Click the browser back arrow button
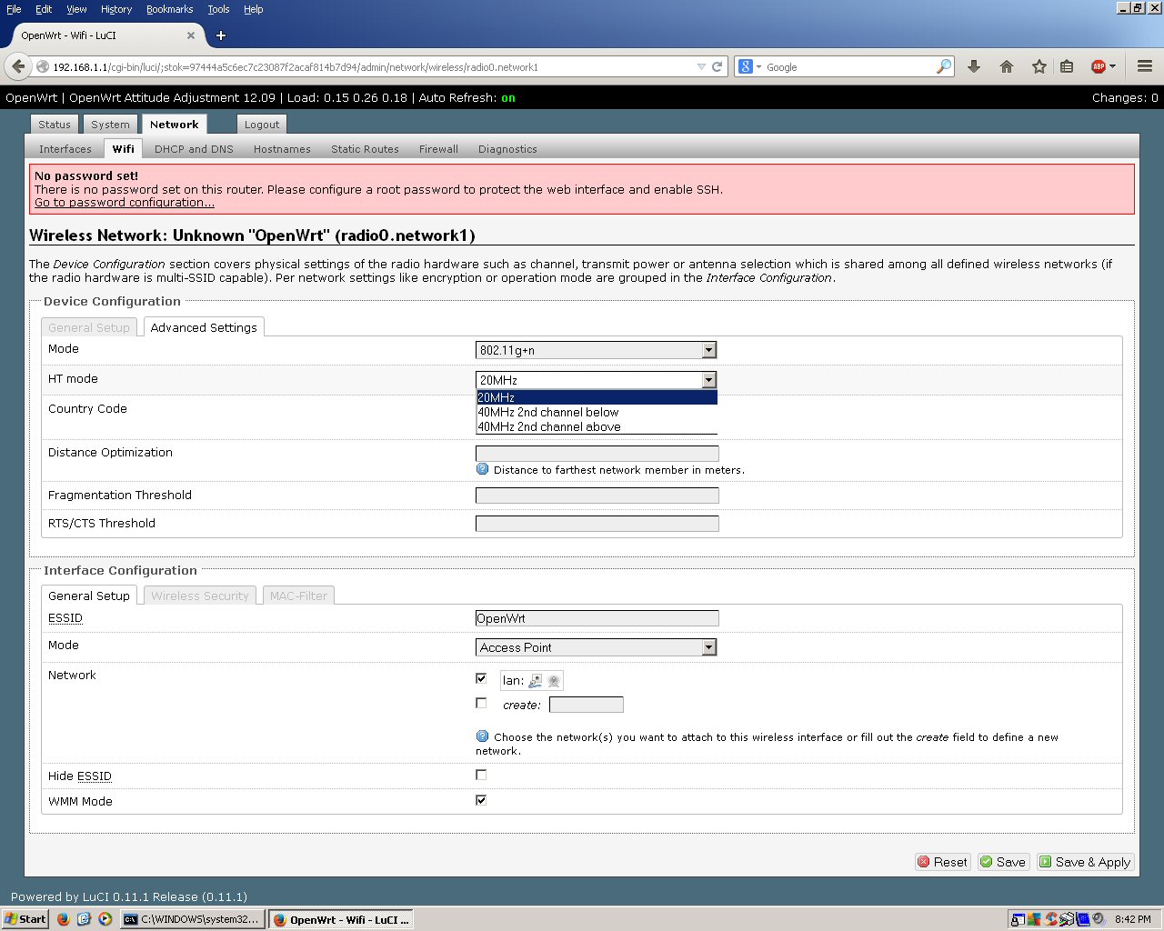 [x=18, y=66]
